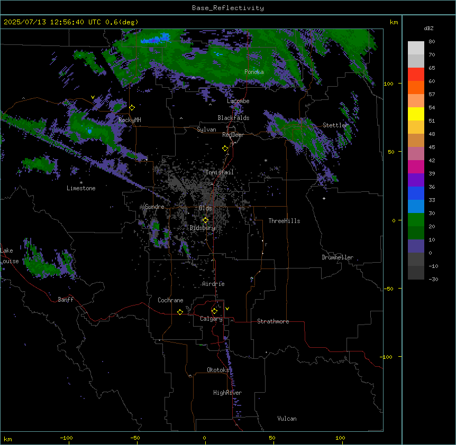Click the dark green 10–20 dBZ legend swatch
Image resolution: width=456 pixels, height=445 pixels.
(416, 233)
